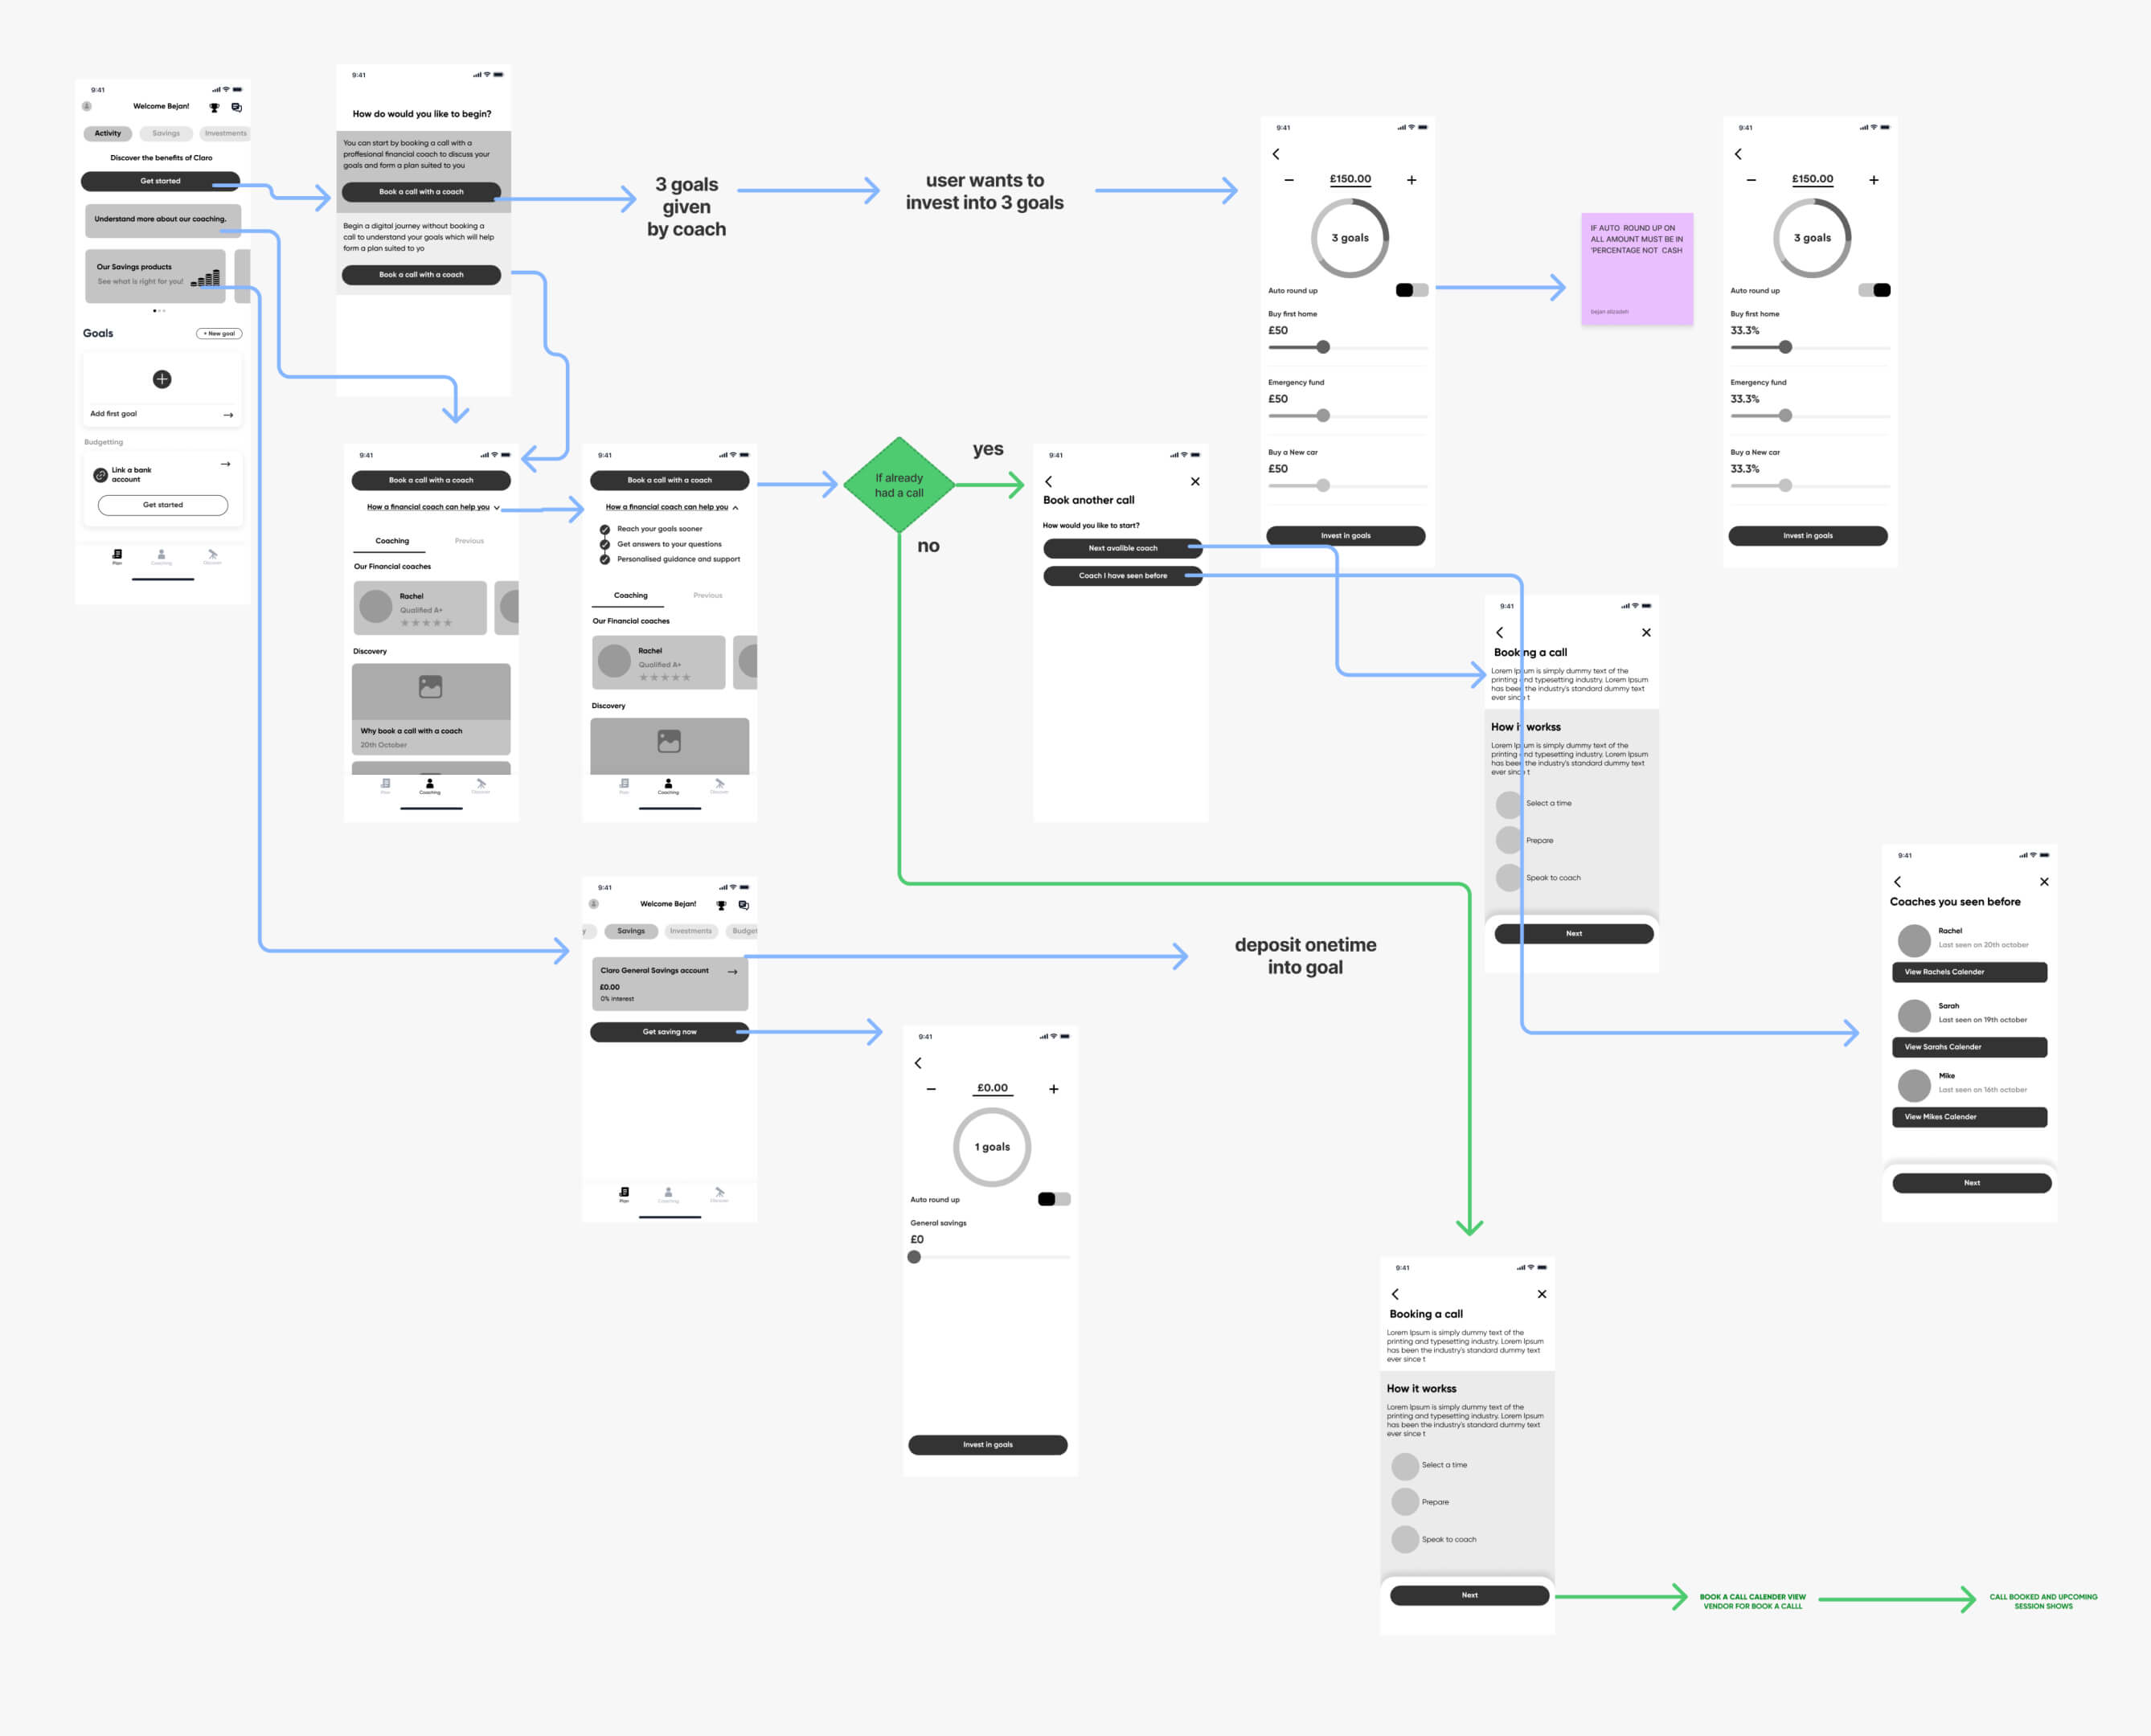The height and width of the screenshot is (1736, 2151).
Task: Toggle Auto round up on 1 goals screen
Action: pyautogui.click(x=1054, y=1199)
